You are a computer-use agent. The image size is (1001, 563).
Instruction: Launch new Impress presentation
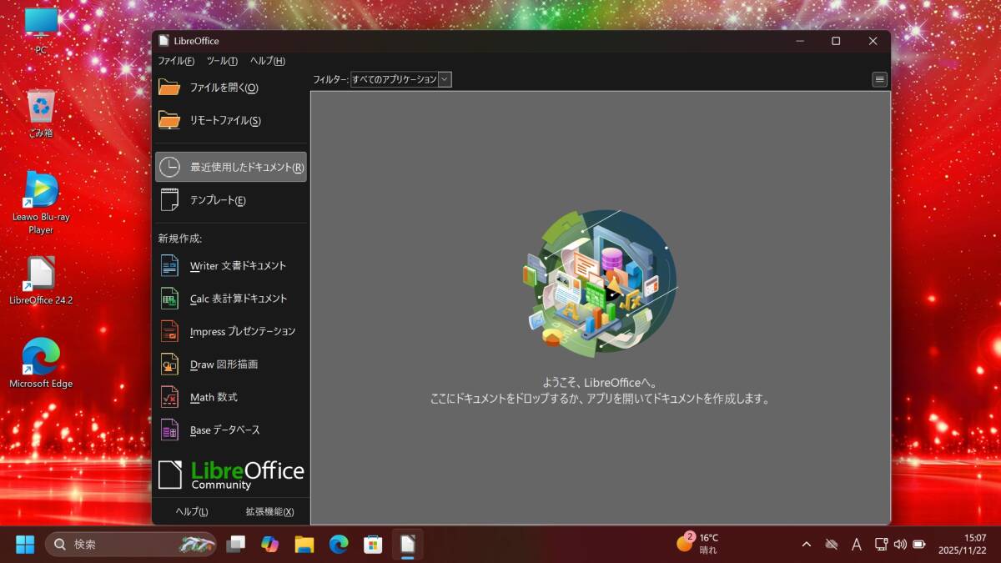242,331
